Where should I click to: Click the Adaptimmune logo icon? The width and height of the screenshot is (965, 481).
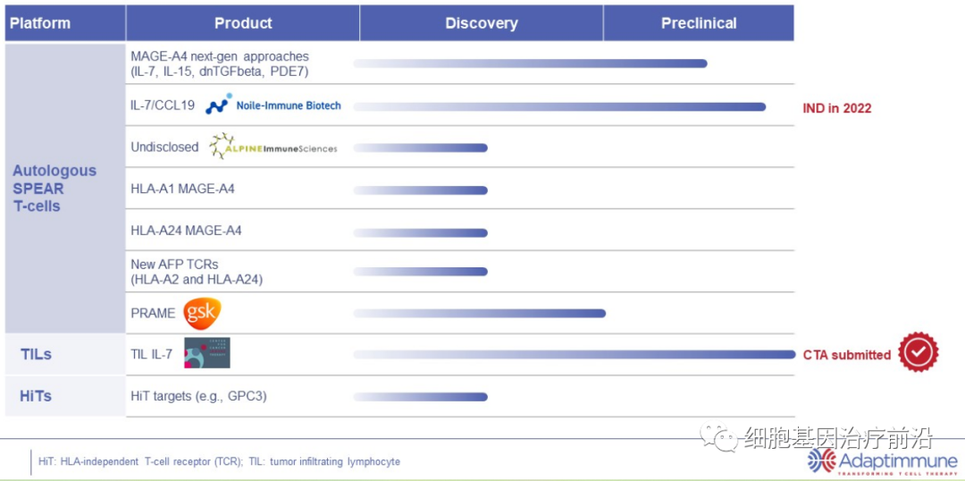coord(822,460)
